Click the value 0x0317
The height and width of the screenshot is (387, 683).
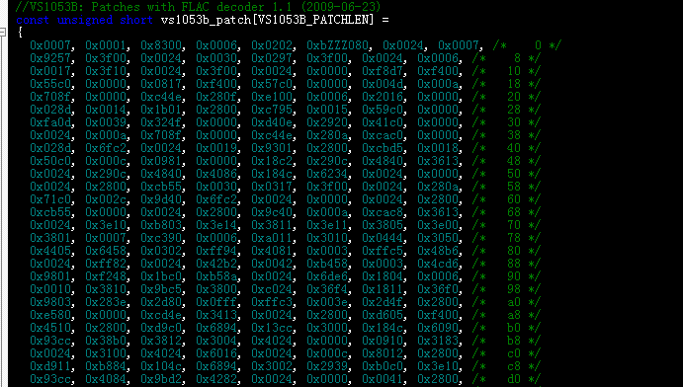272,187
